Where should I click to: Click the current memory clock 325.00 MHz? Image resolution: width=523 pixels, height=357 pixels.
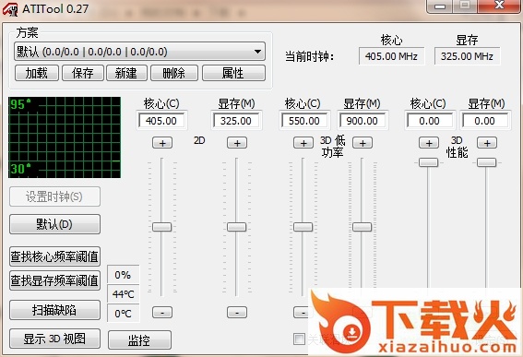pyautogui.click(x=467, y=56)
